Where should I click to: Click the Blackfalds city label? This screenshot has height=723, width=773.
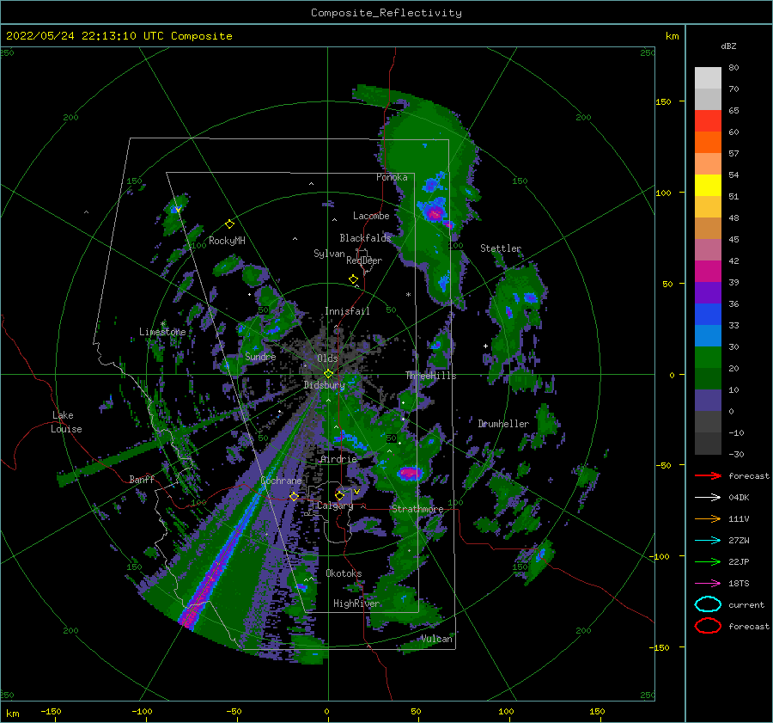(x=365, y=238)
